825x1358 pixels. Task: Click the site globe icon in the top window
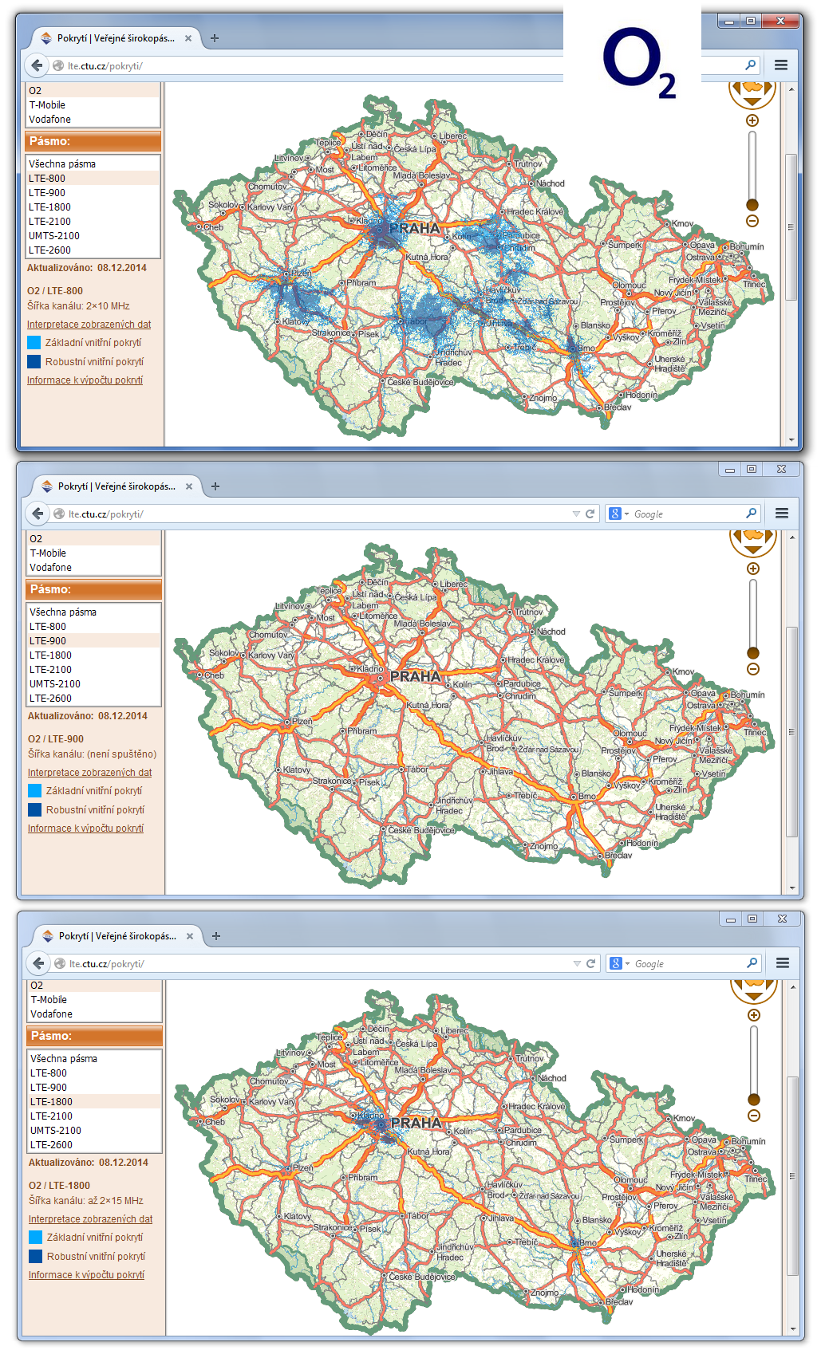[58, 65]
